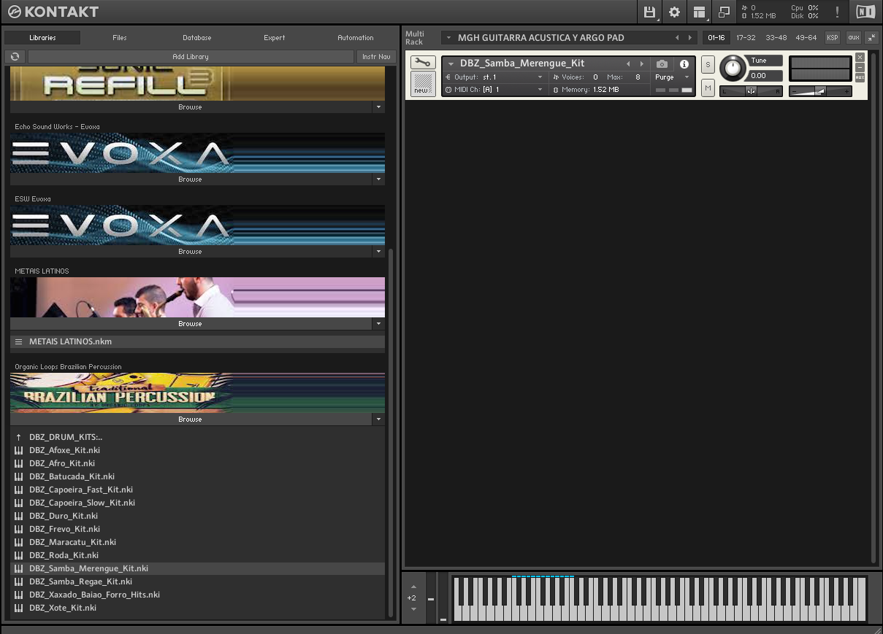Toggle the KSP multi script editor
Viewport: 883px width, 634px height.
point(833,37)
